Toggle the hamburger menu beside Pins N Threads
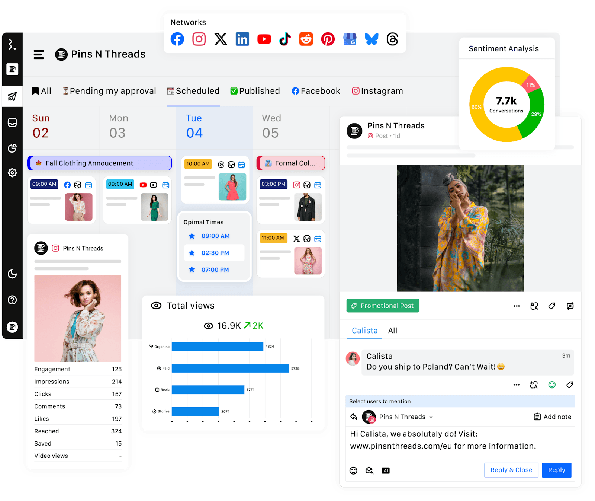 39,55
